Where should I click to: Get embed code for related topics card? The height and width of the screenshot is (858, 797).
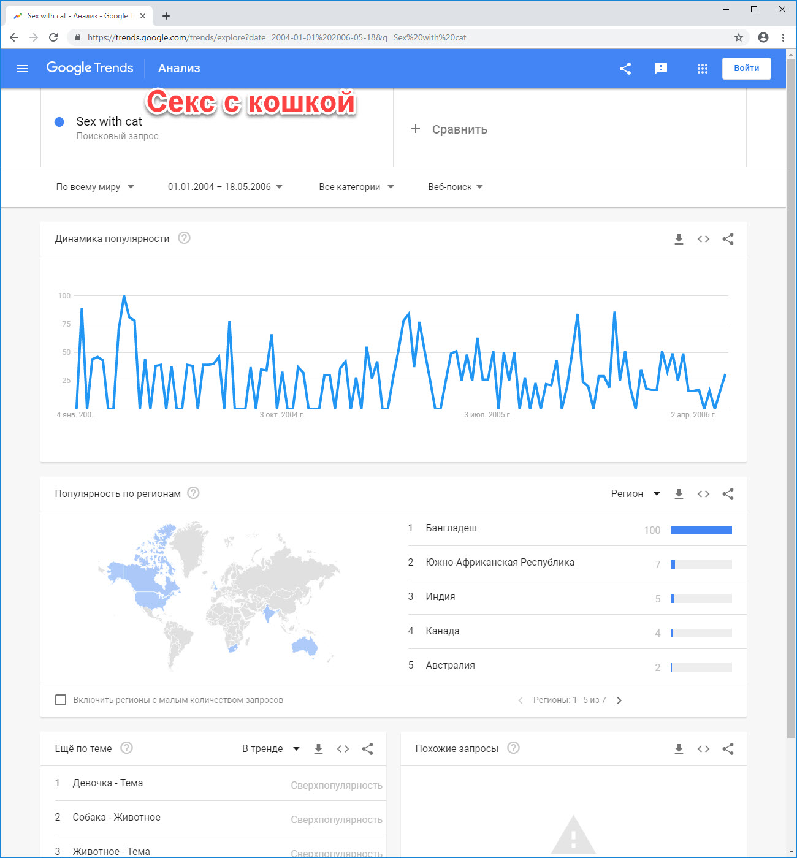point(343,749)
